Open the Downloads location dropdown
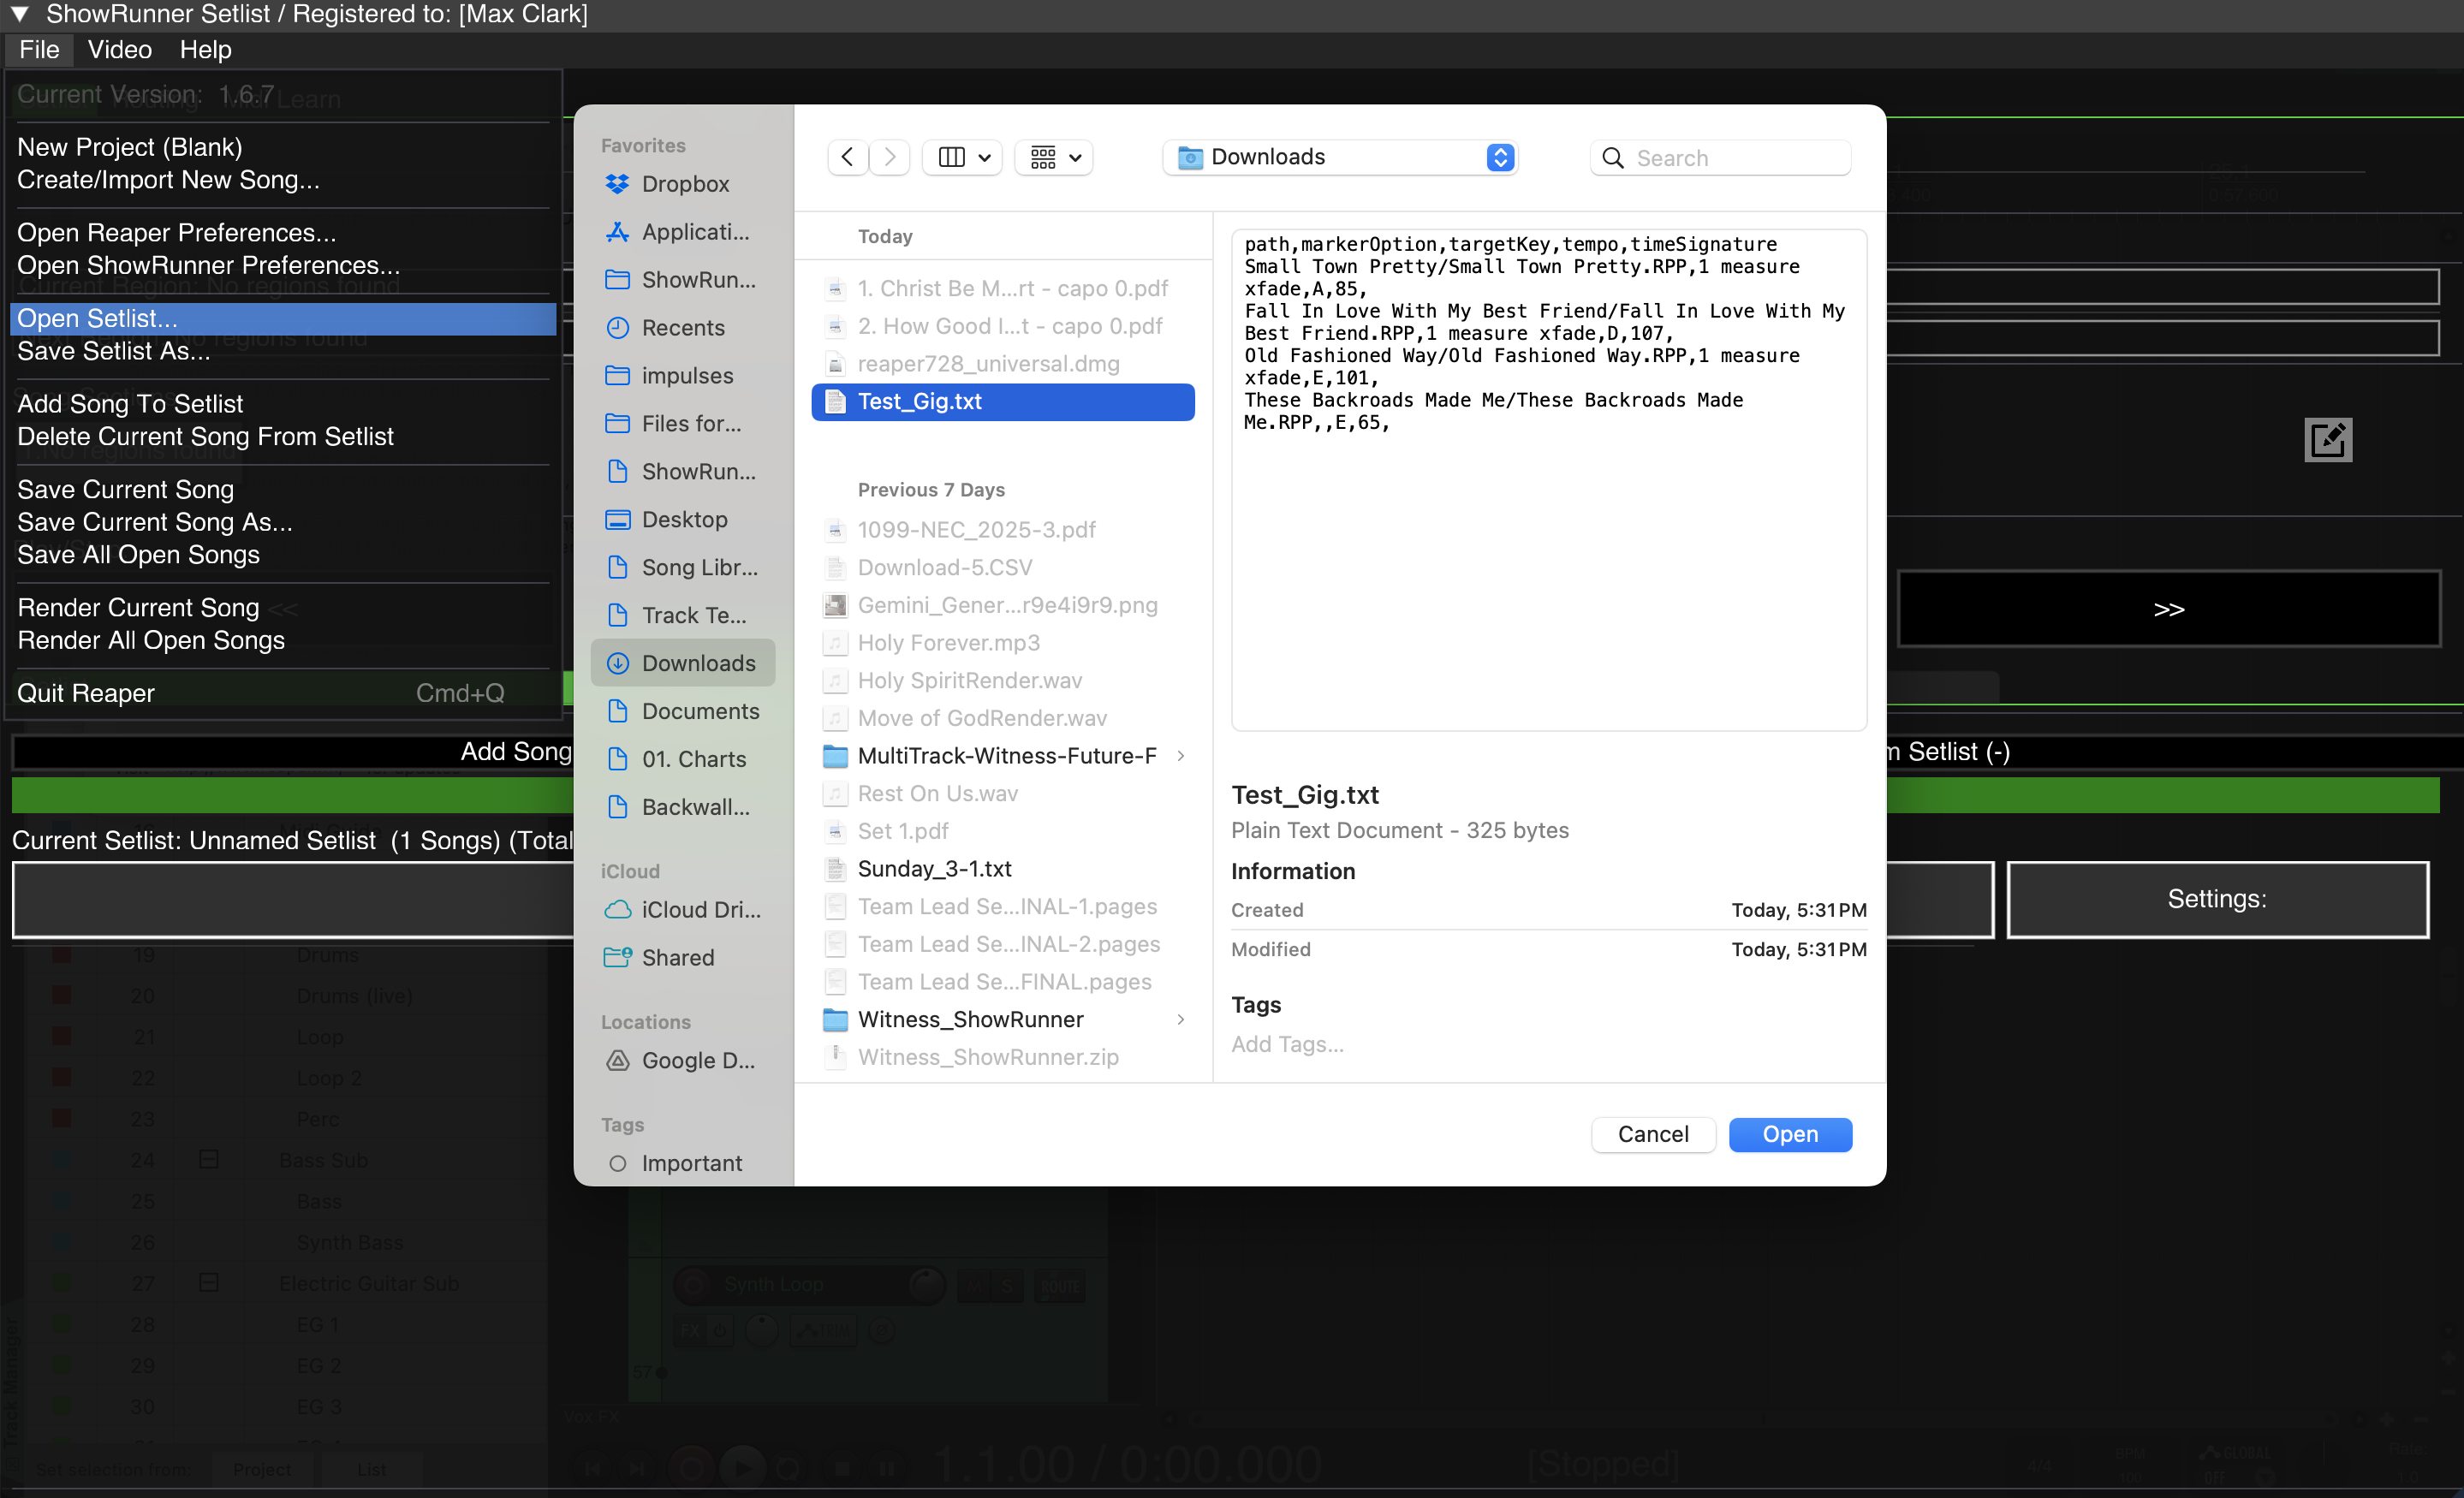This screenshot has width=2464, height=1498. coord(1339,157)
